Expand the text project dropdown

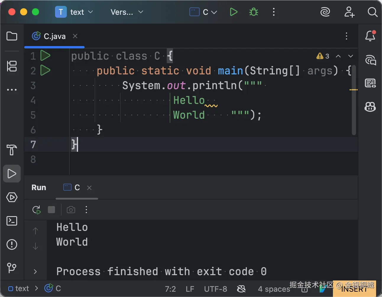pyautogui.click(x=74, y=12)
